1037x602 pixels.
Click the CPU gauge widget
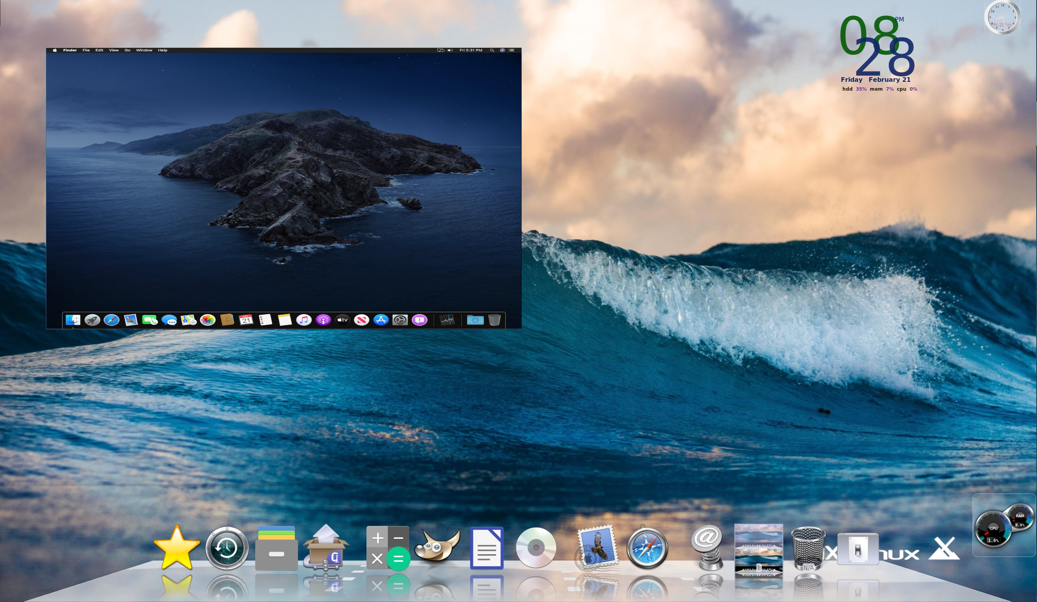click(993, 529)
